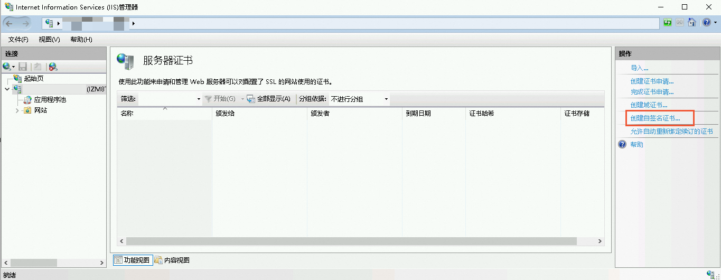Click the green Refresh page icon

668,23
